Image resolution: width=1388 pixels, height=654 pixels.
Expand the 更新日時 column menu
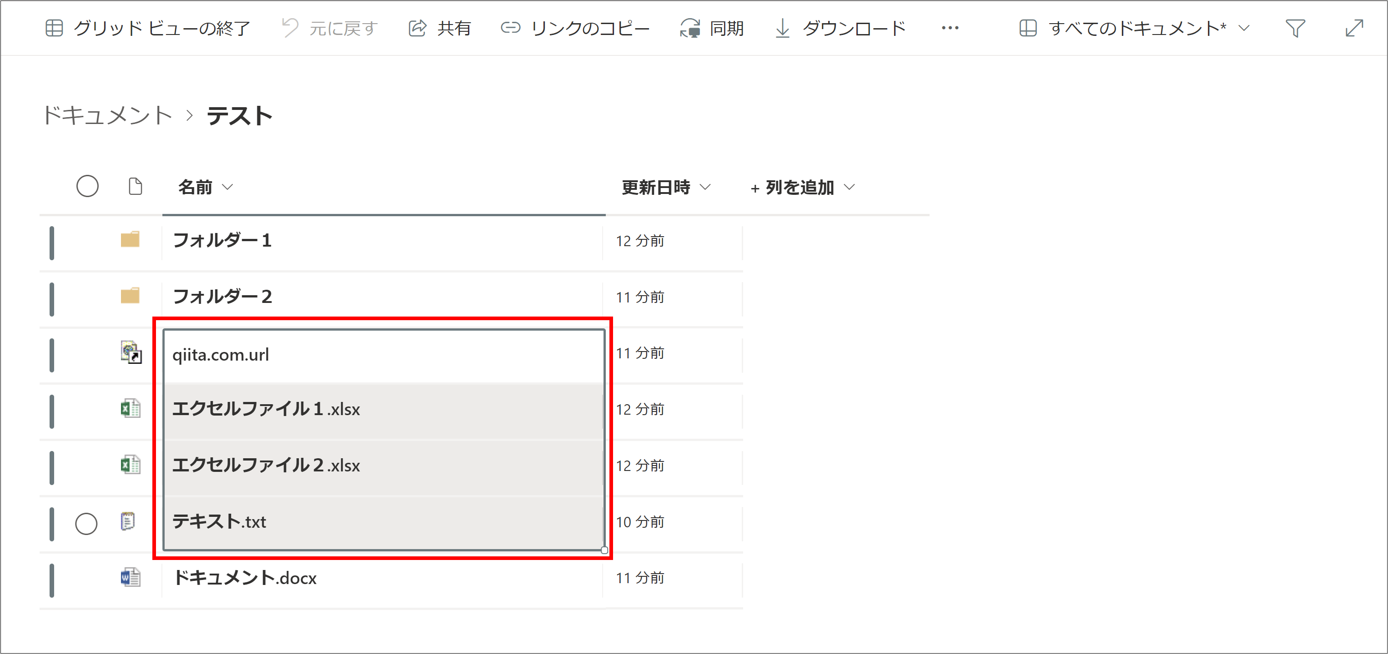666,187
